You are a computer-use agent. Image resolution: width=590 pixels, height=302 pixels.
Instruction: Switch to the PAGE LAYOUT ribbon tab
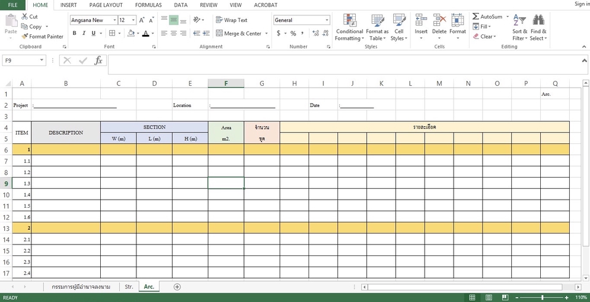(x=106, y=5)
